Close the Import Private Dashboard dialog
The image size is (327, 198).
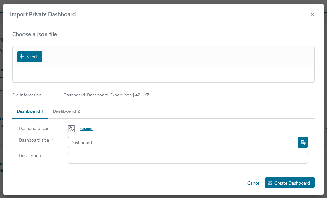click(x=312, y=15)
